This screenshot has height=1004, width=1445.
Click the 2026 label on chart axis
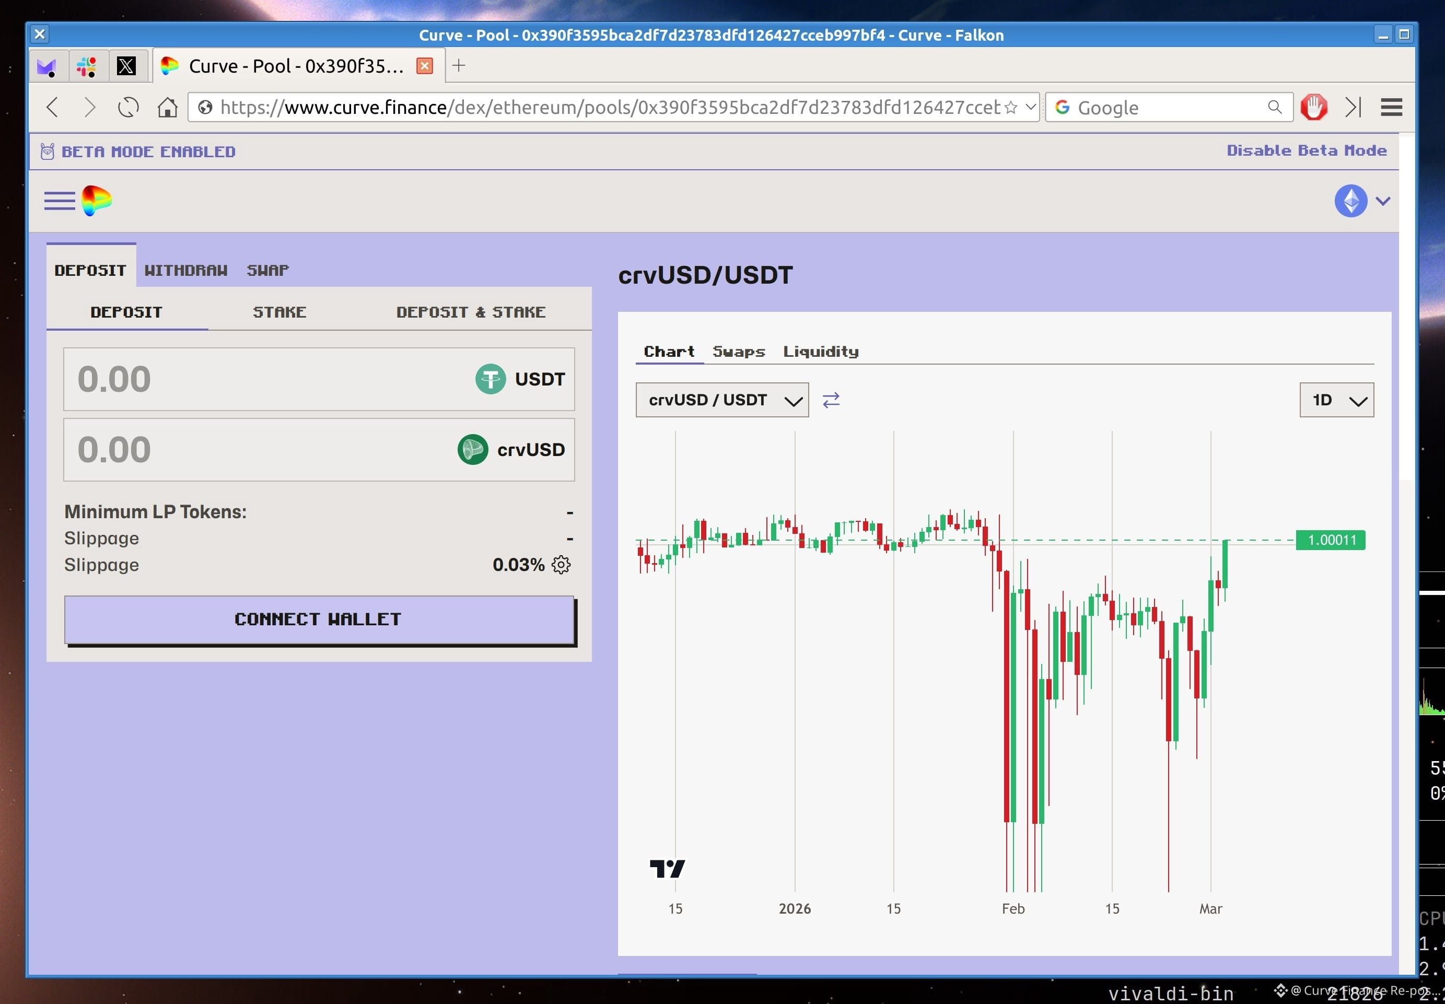[x=795, y=909]
